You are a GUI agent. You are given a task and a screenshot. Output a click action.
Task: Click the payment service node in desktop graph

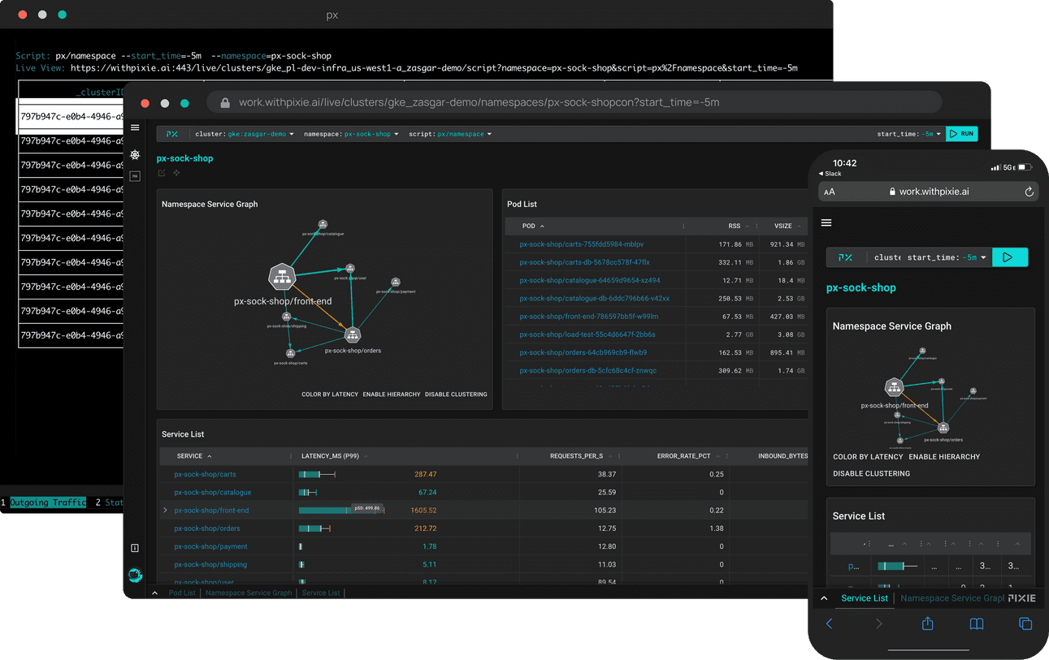396,282
